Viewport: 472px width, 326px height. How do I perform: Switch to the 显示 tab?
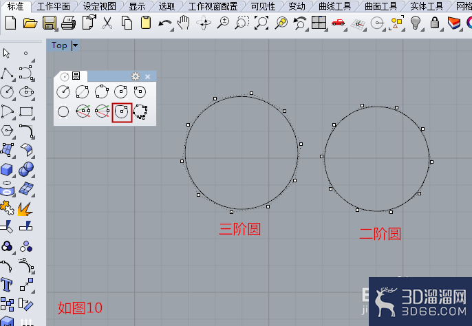(137, 6)
